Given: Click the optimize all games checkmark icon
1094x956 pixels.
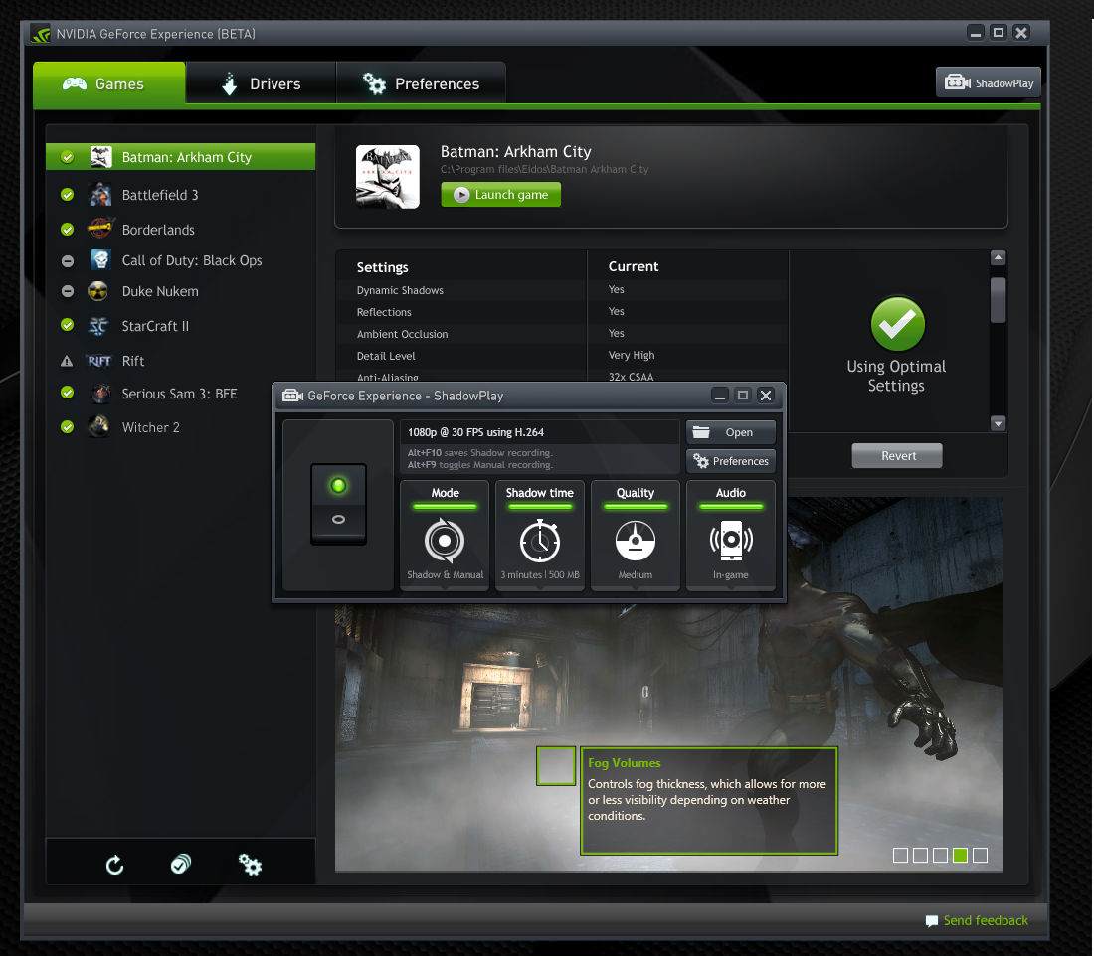Looking at the screenshot, I should point(181,865).
